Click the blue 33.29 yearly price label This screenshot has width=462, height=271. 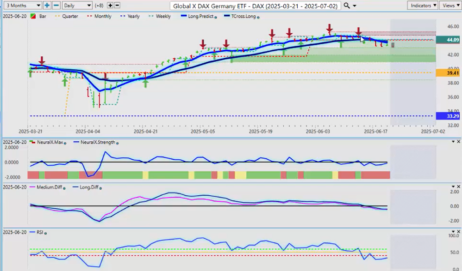(448, 116)
